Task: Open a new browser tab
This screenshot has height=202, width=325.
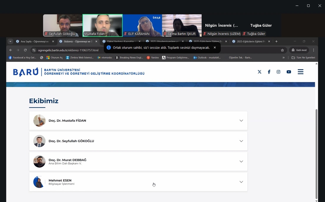Action: [x=276, y=42]
